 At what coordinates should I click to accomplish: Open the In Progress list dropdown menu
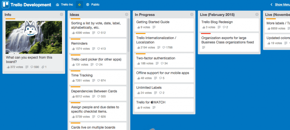click(x=192, y=14)
